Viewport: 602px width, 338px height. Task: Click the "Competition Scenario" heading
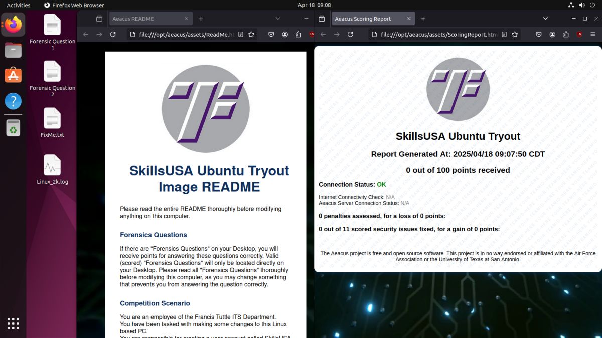(155, 303)
